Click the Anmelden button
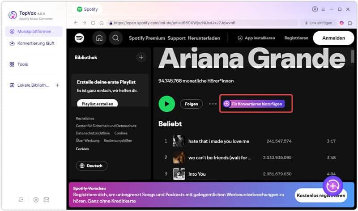This screenshot has width=358, height=211. (333, 38)
